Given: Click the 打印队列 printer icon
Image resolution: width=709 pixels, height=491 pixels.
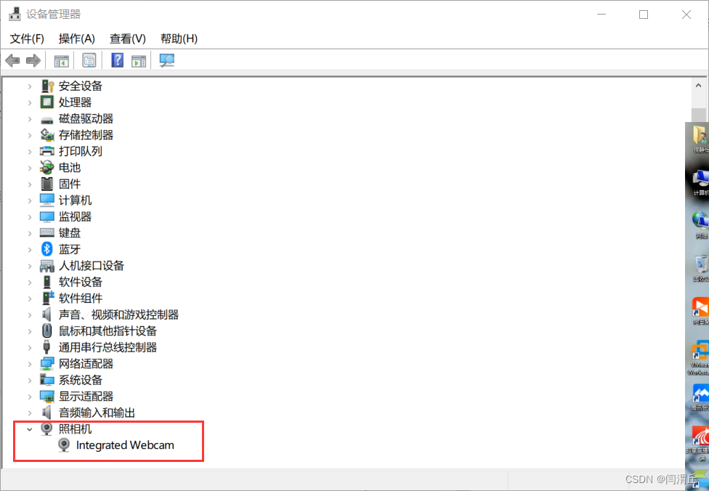Looking at the screenshot, I should coord(47,151).
